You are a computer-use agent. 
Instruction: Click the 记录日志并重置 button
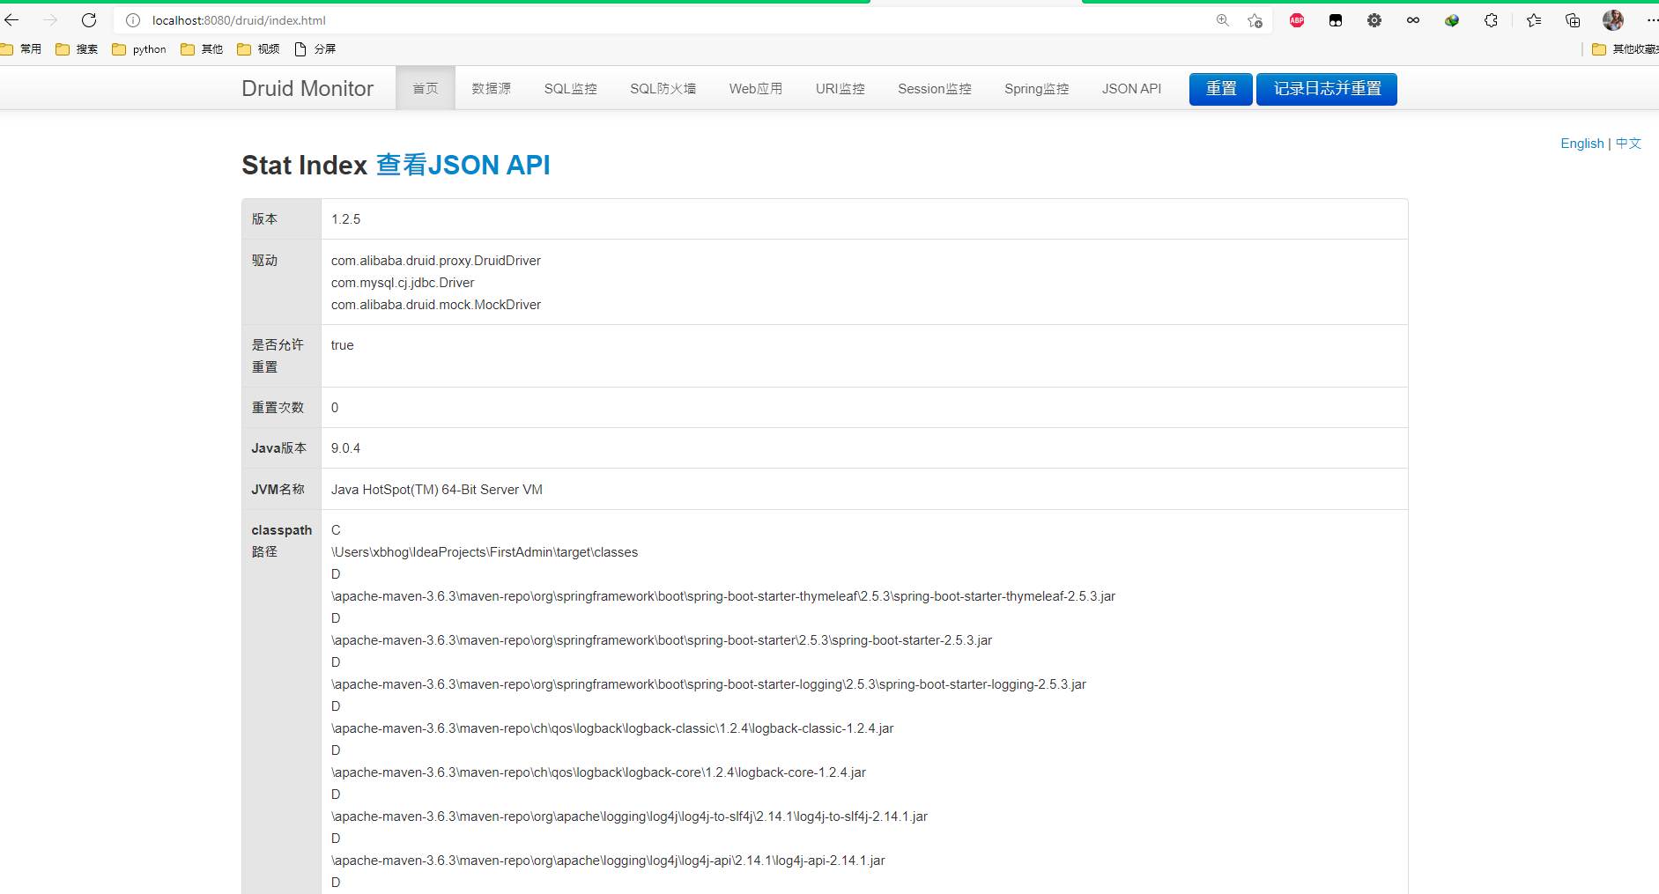click(1327, 89)
